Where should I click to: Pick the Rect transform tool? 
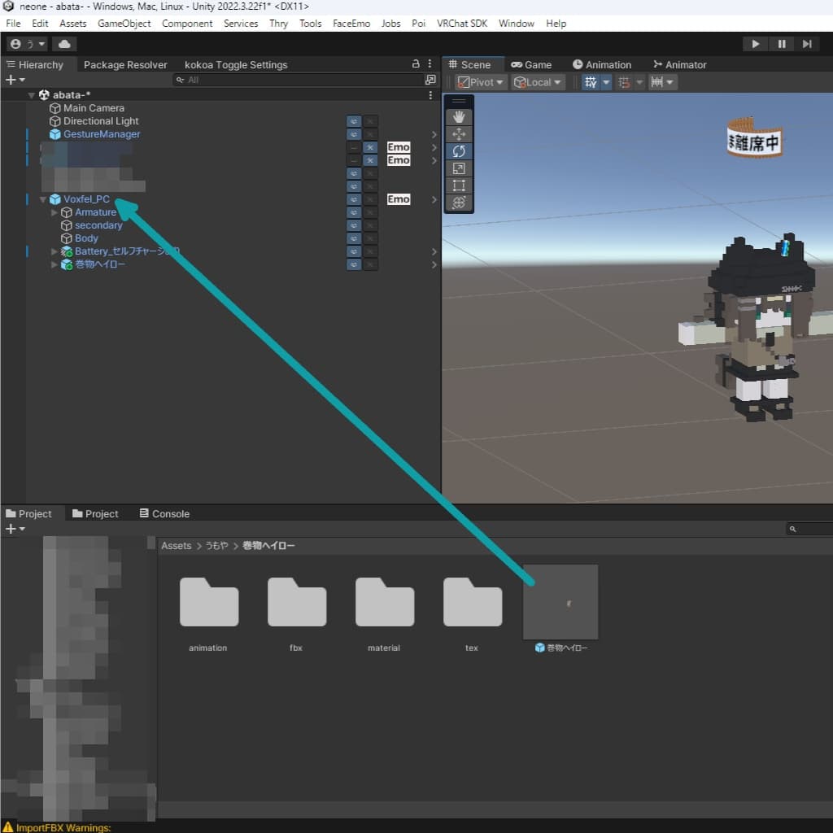(x=459, y=185)
